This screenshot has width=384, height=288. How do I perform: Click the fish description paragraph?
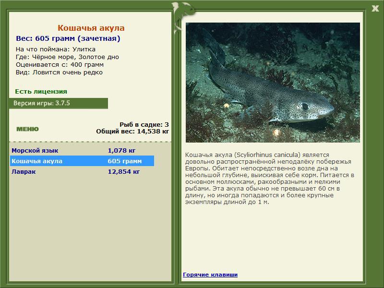point(270,179)
